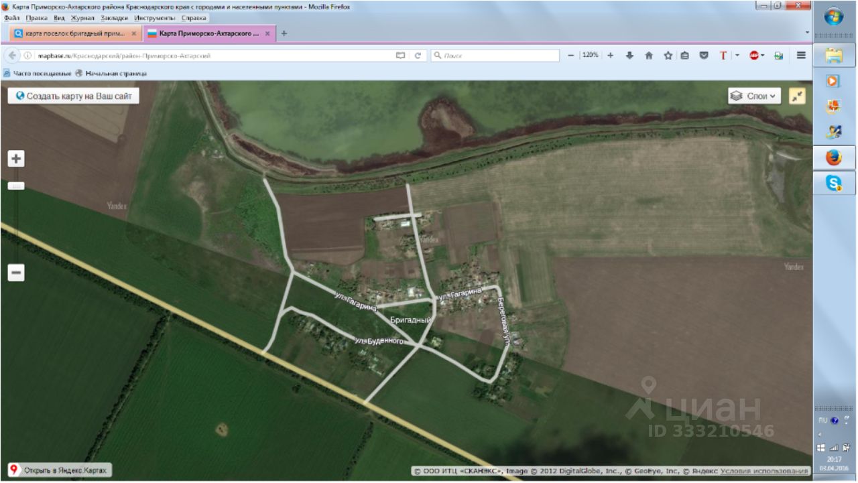The width and height of the screenshot is (858, 483).
Task: Zoom in page with plus button
Action: [610, 56]
